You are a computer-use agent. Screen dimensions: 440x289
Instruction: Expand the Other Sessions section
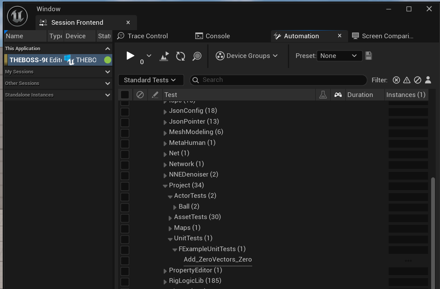[107, 83]
